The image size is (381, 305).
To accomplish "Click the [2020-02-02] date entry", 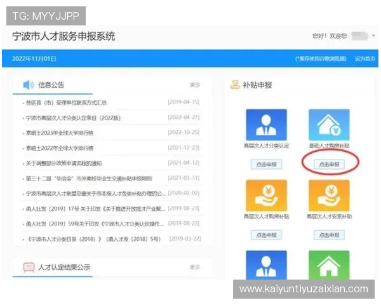I will point(184,193).
